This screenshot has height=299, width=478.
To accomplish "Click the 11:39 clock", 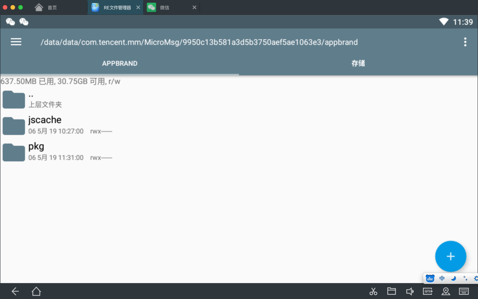I will tap(463, 22).
